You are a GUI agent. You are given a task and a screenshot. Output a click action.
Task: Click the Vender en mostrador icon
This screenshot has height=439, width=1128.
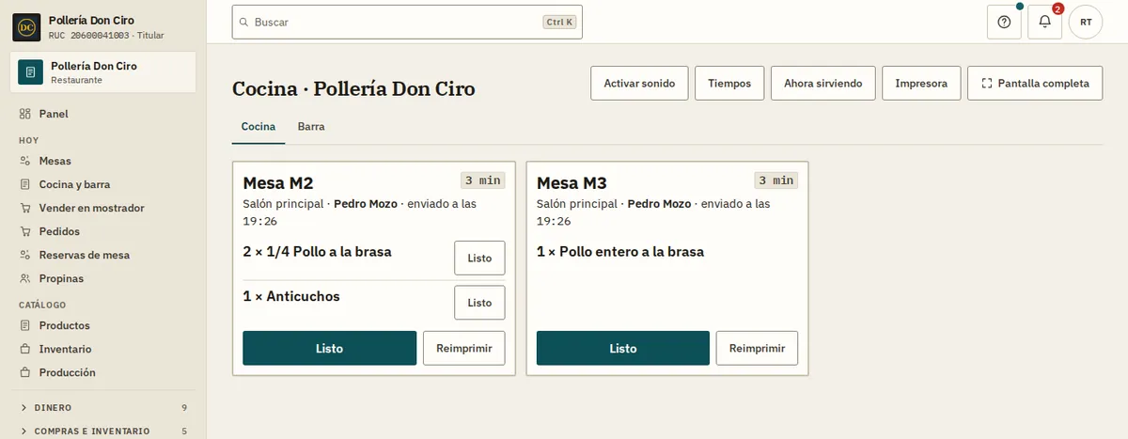tap(25, 208)
